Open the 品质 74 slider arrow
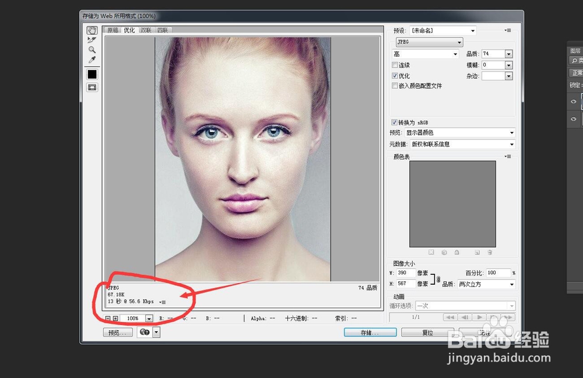 pyautogui.click(x=509, y=54)
